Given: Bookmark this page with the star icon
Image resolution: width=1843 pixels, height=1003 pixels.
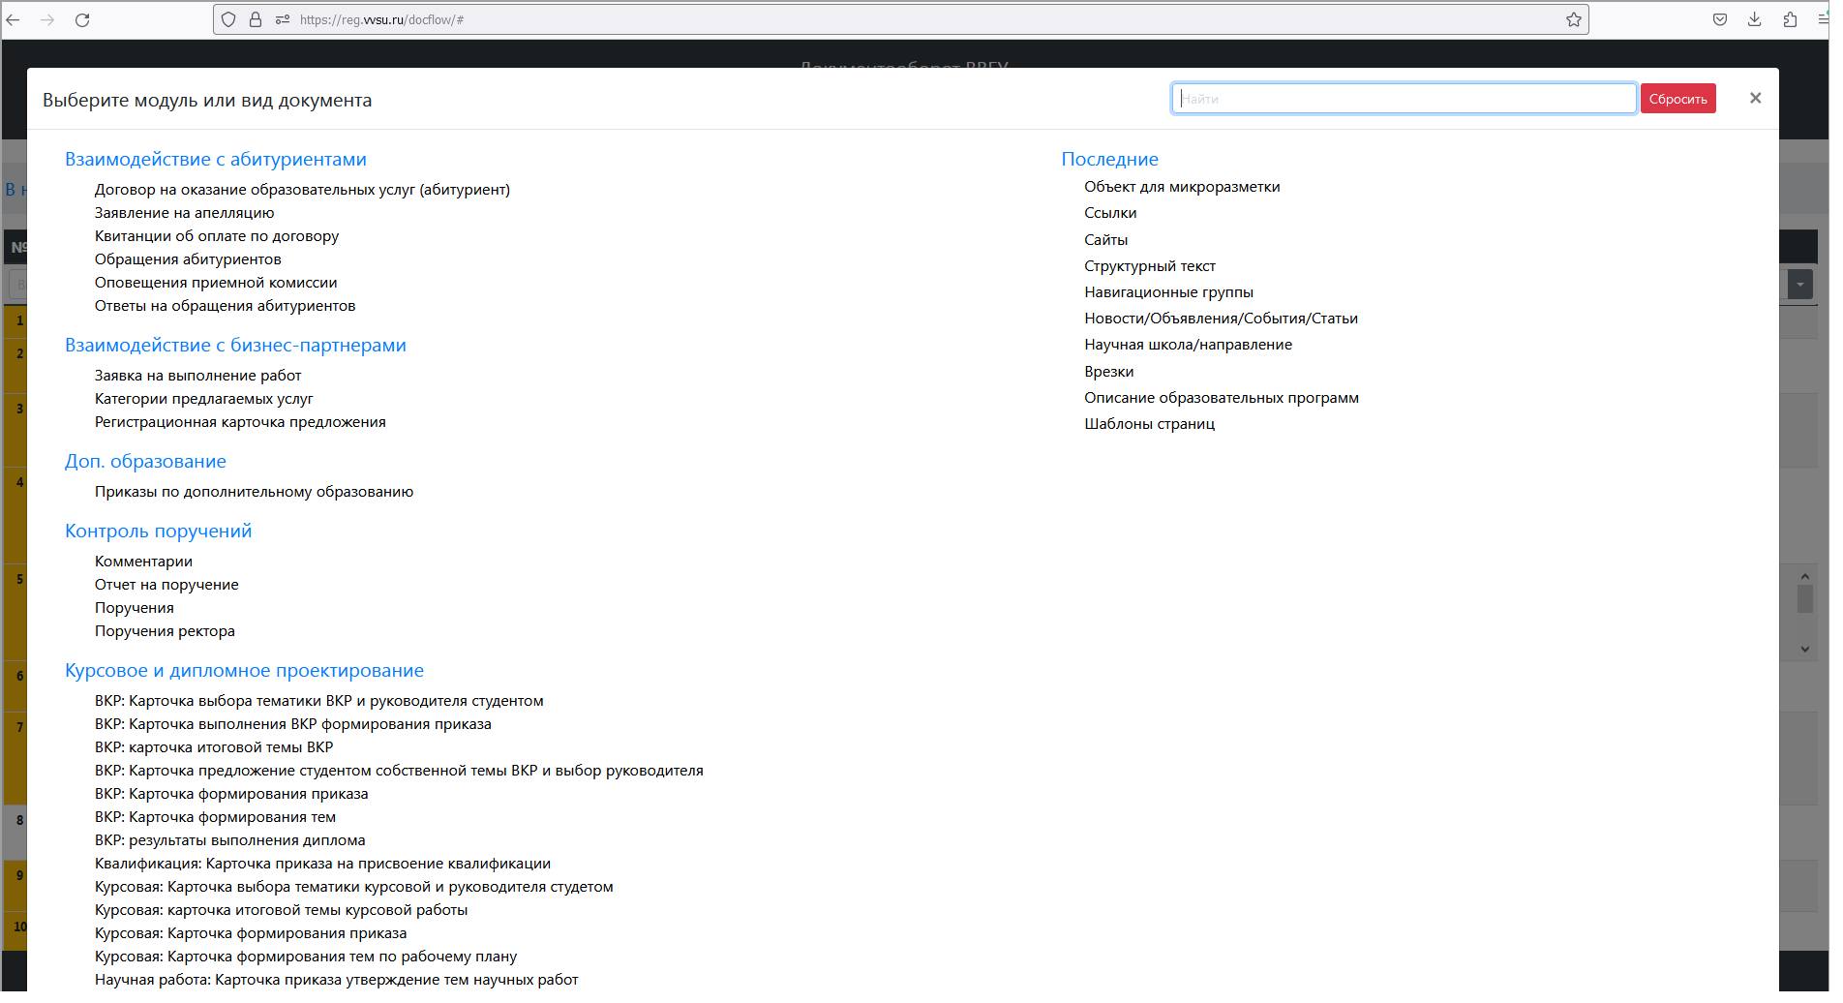Looking at the screenshot, I should [1573, 19].
